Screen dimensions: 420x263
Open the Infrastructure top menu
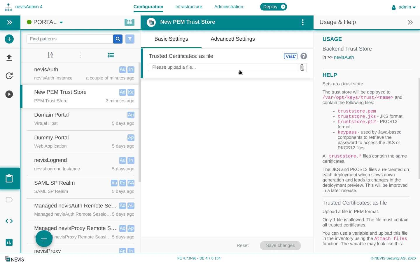(189, 7)
